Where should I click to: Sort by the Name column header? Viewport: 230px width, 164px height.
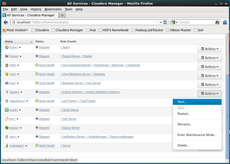(19, 41)
